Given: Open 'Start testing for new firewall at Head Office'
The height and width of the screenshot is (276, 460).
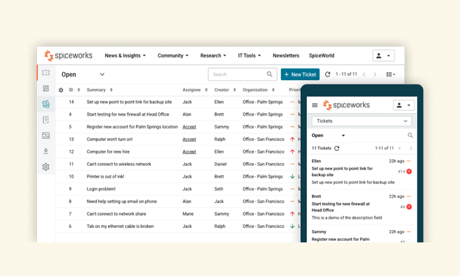Looking at the screenshot, I should (x=127, y=115).
